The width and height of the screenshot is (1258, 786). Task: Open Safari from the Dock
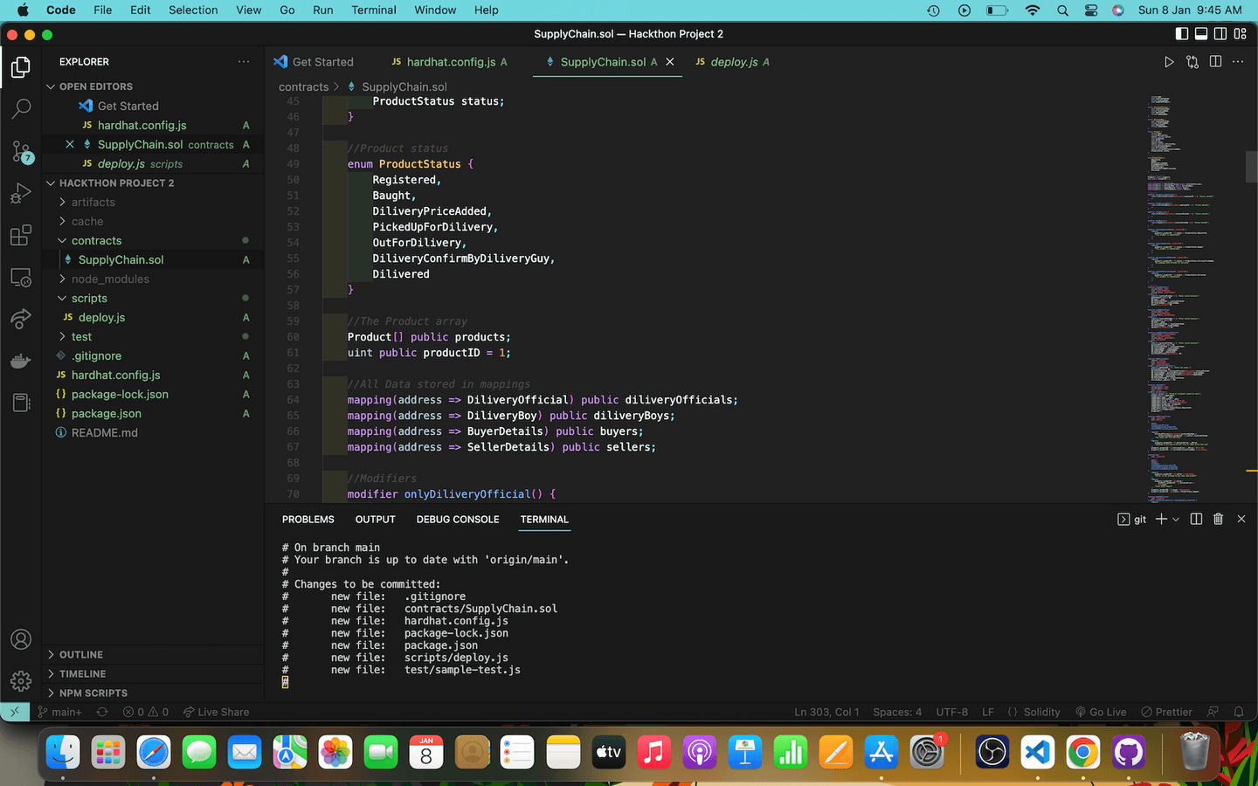click(154, 752)
